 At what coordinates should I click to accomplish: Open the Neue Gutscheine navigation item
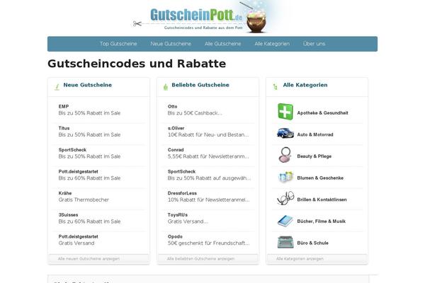pyautogui.click(x=171, y=44)
